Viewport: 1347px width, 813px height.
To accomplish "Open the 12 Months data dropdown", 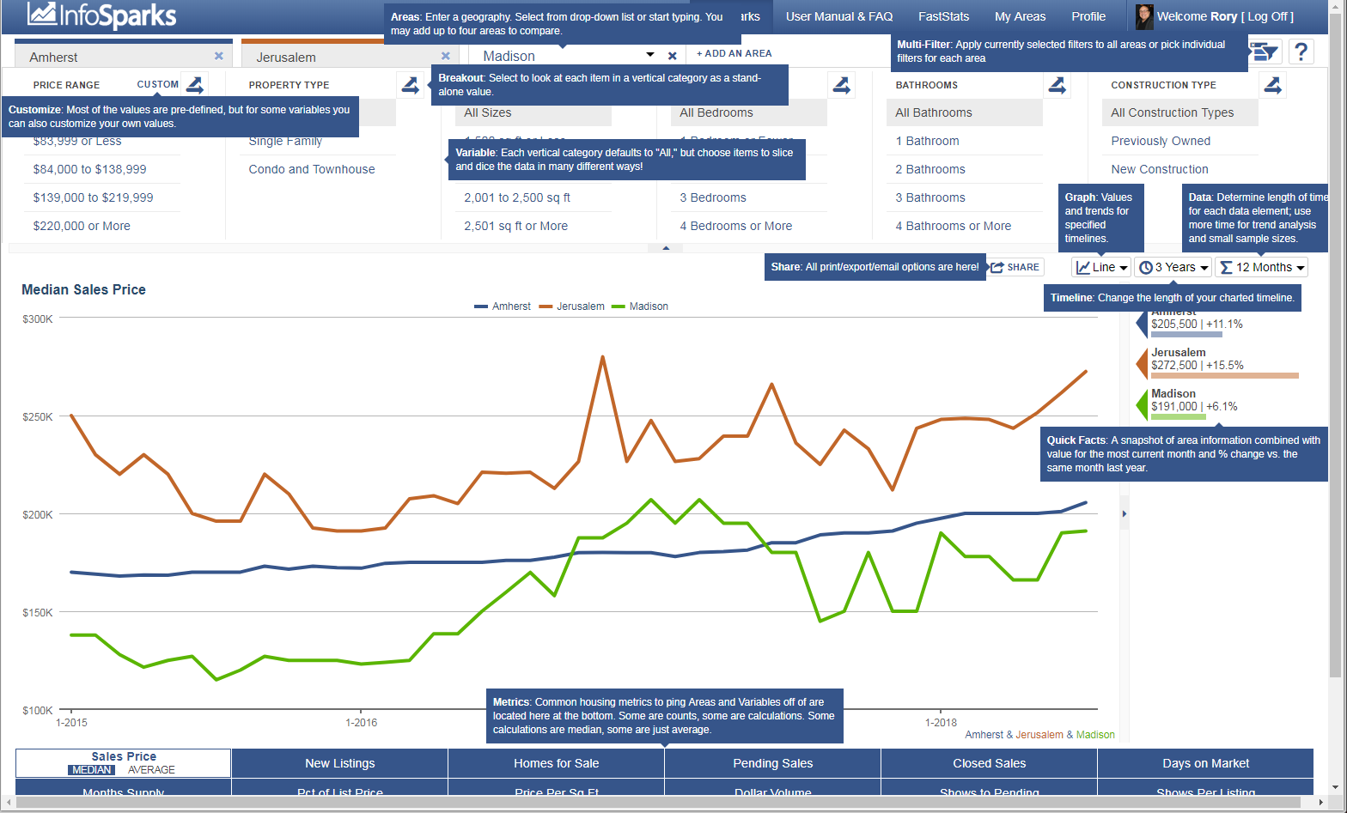I will point(1261,267).
